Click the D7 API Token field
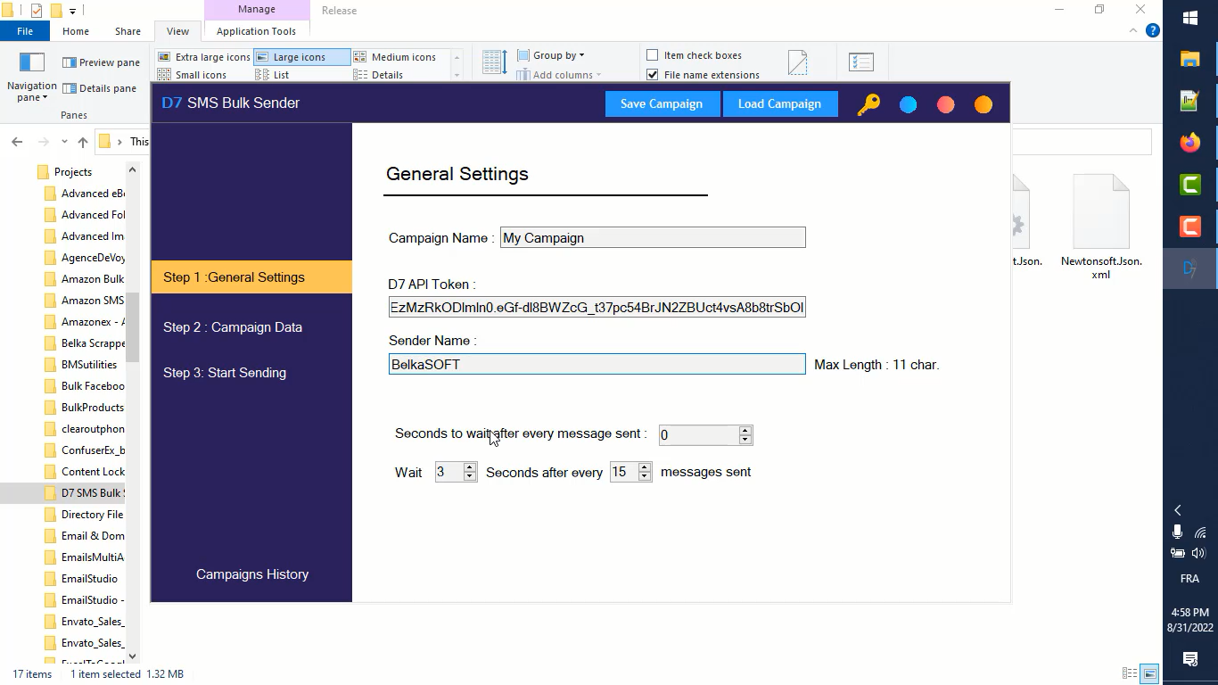Image resolution: width=1218 pixels, height=685 pixels. (x=597, y=308)
